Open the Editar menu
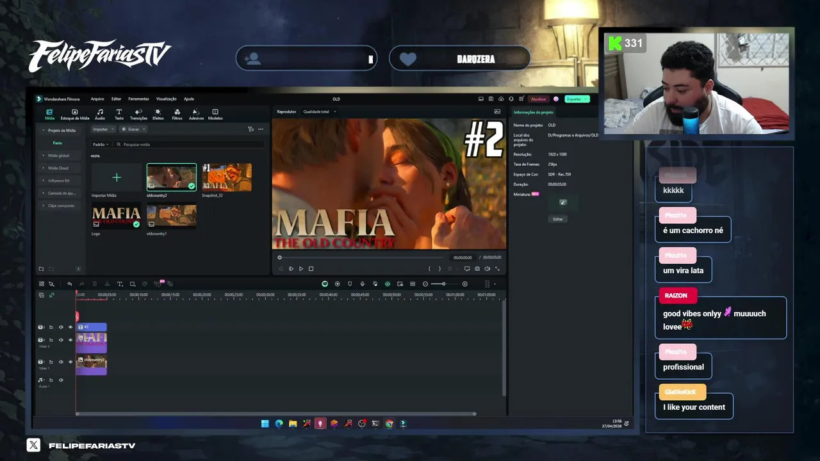The width and height of the screenshot is (820, 461). (116, 99)
